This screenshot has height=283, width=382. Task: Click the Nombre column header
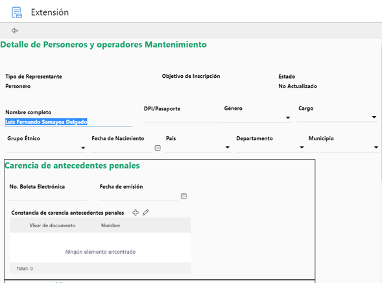tap(110, 225)
